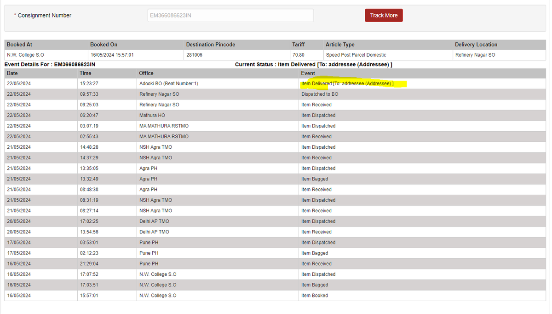Select N.W. College S.O at 17:07:52 row
The height and width of the screenshot is (314, 552).
tap(218, 274)
